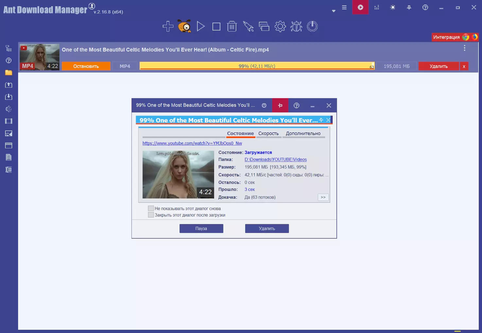482x333 pixels.
Task: Click the Firefox integration icon
Action: tap(474, 37)
